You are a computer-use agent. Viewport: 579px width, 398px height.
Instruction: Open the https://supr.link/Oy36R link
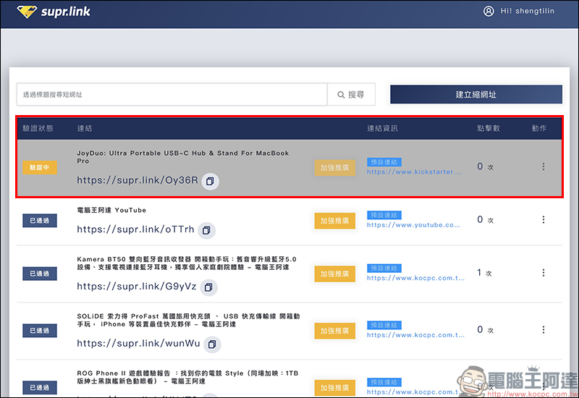click(x=138, y=180)
